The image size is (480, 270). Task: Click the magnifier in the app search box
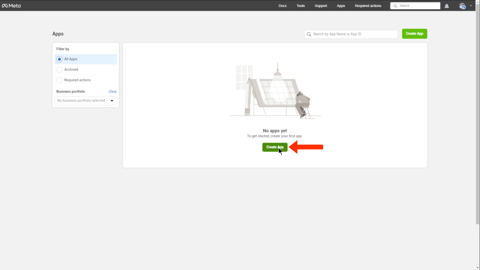(x=309, y=34)
